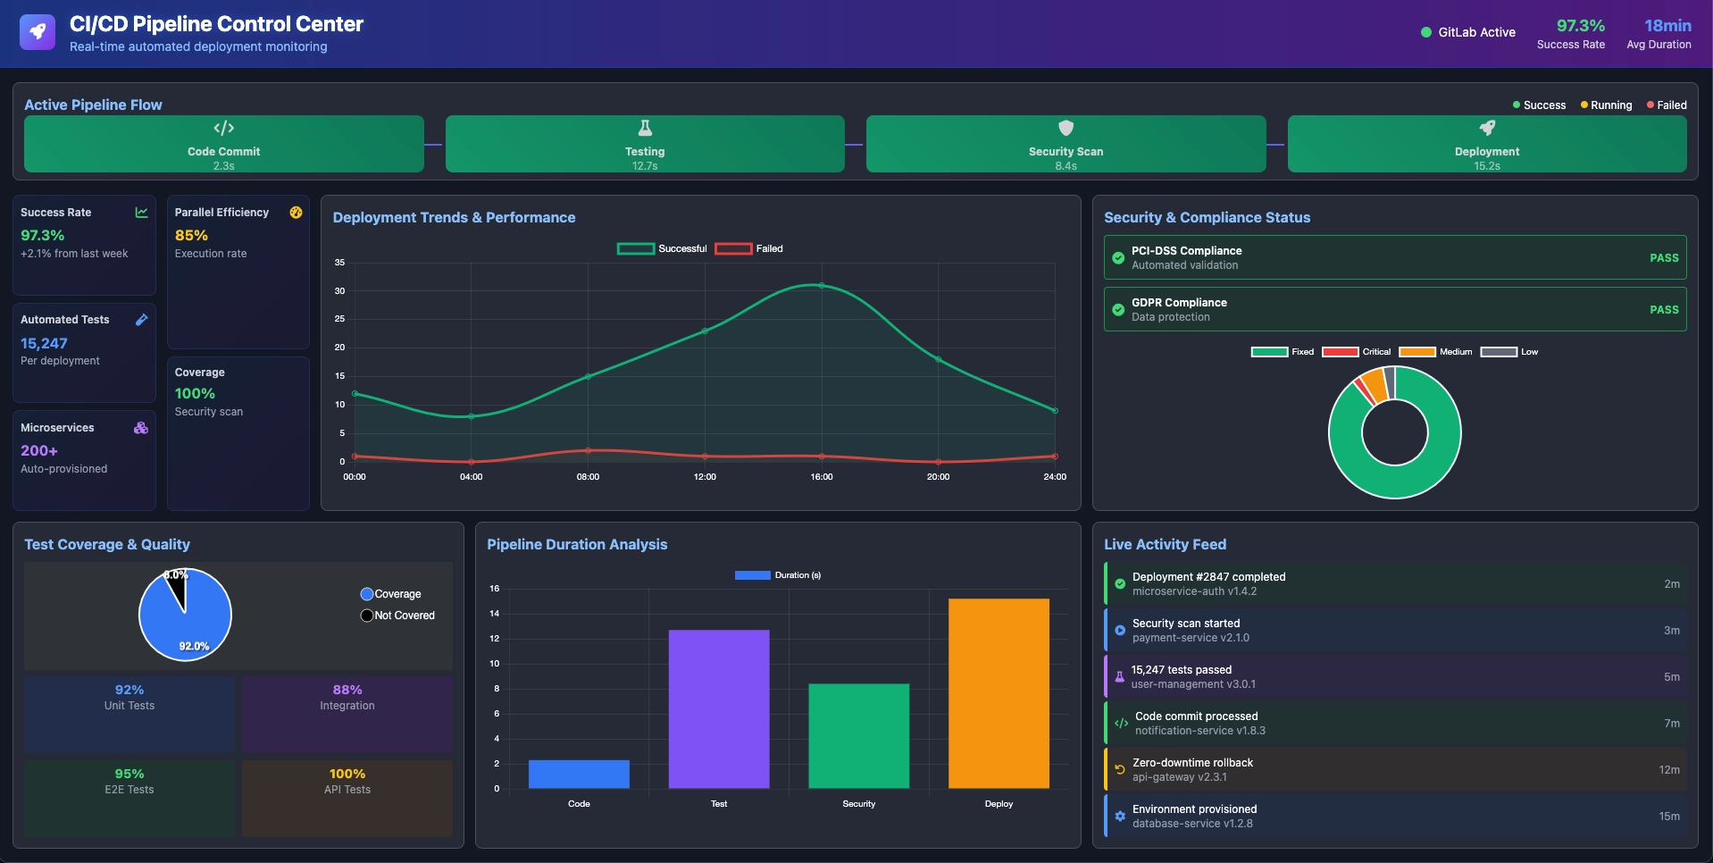
Task: Click the PCI-DSS Compliance PASS badge
Action: coord(1665,257)
